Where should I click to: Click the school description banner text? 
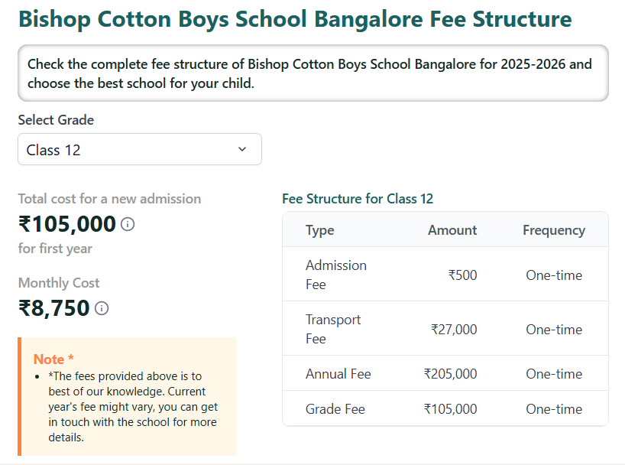pyautogui.click(x=311, y=73)
